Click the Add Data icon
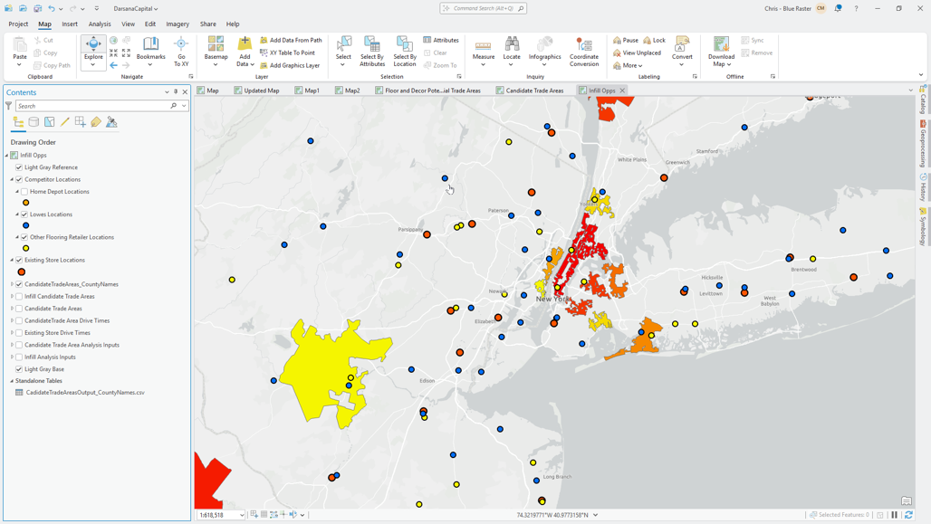Image resolution: width=931 pixels, height=524 pixels. click(x=244, y=44)
